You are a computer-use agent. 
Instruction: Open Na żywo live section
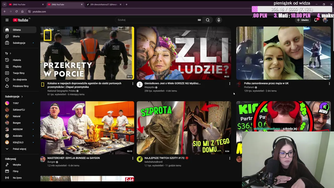(x=20, y=178)
